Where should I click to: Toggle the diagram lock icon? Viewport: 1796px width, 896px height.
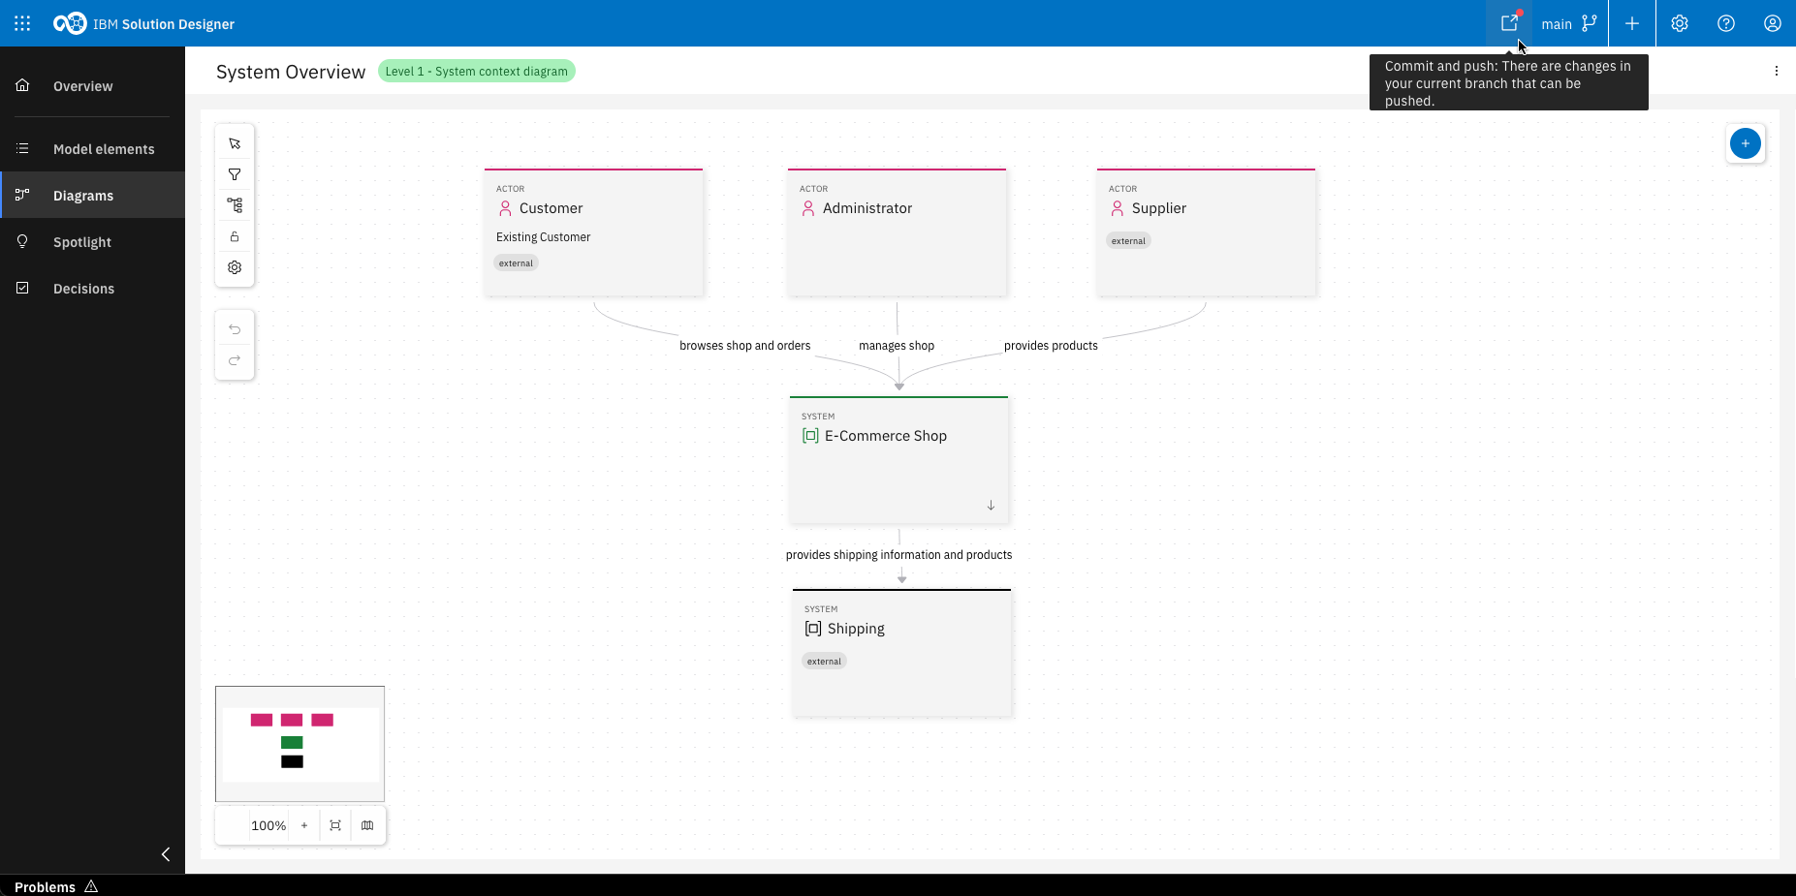coord(235,236)
